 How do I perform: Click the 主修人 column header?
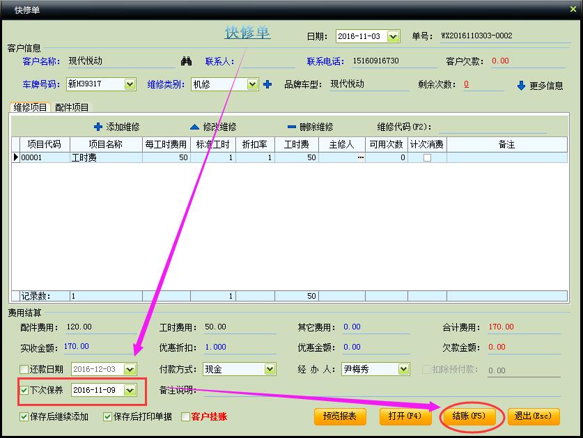click(x=342, y=144)
